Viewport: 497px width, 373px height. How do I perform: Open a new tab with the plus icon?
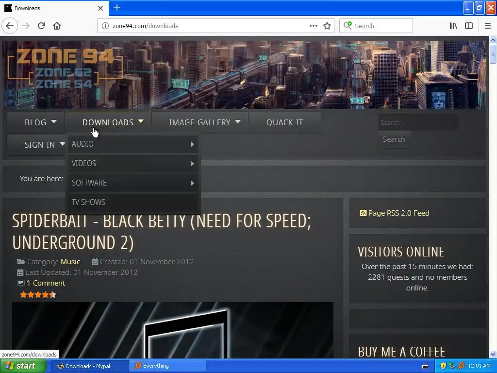[117, 8]
